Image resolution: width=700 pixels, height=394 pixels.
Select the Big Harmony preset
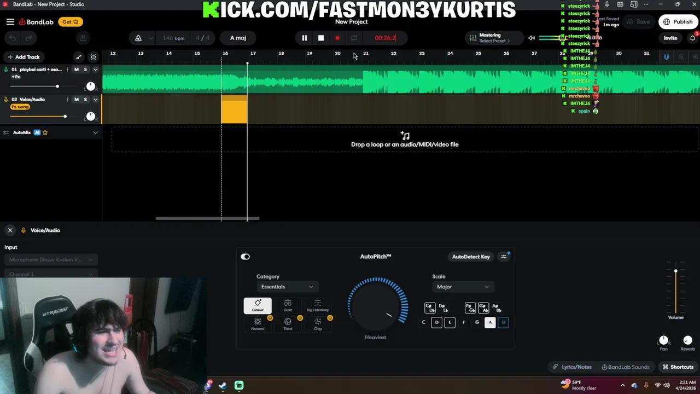pyautogui.click(x=318, y=306)
